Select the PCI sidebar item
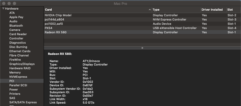This screenshot has width=241, height=106. point(22,81)
